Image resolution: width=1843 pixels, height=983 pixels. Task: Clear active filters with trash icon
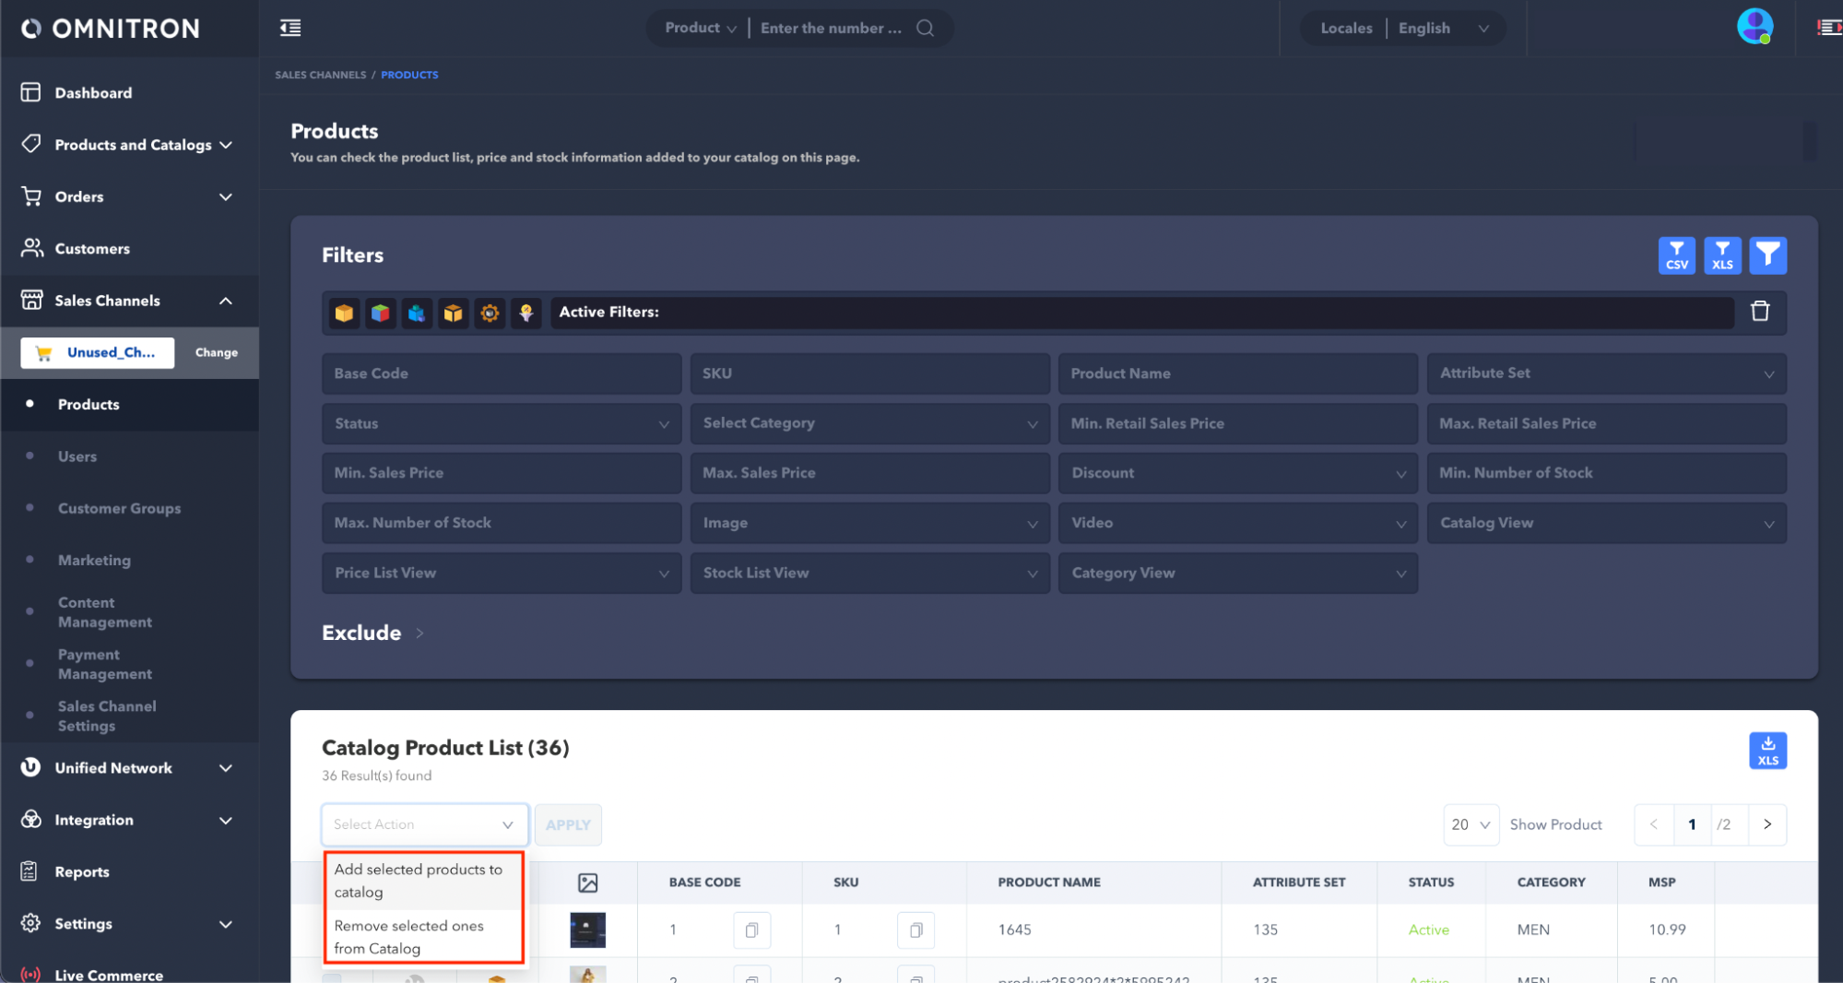click(x=1760, y=312)
